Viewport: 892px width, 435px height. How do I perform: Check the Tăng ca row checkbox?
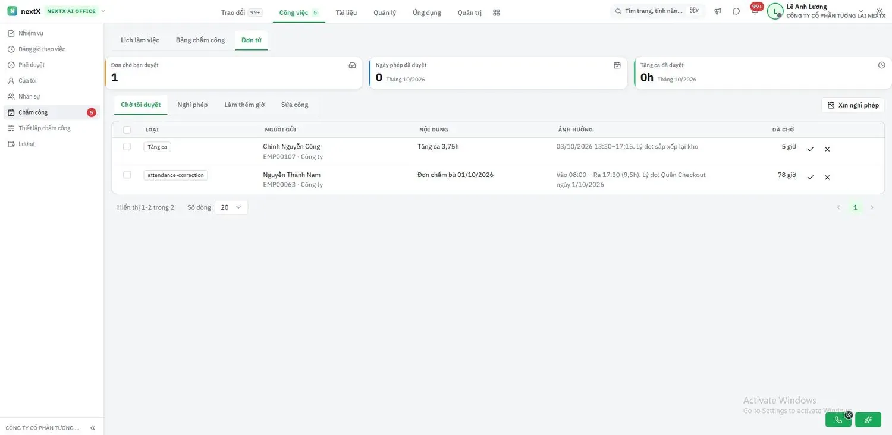[127, 146]
